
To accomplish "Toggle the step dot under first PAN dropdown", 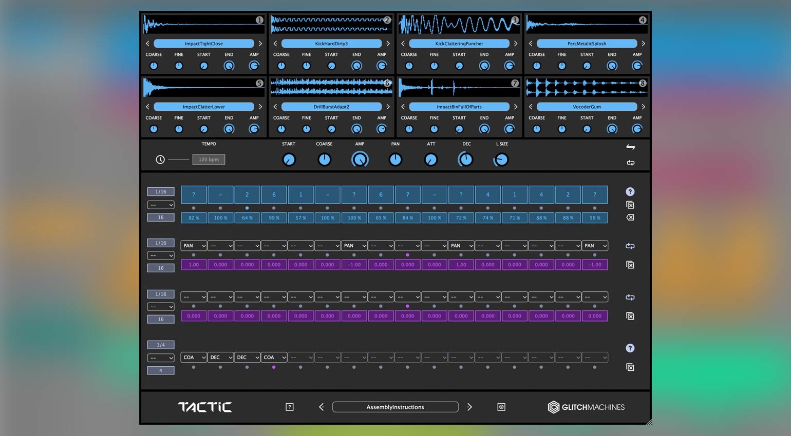I will coord(194,255).
